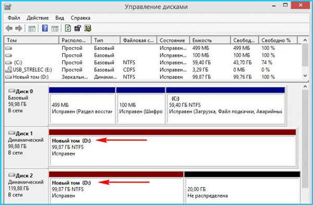This screenshot has height=205, width=313.
Task: Select the Диск 2 label panel
Action: click(26, 186)
